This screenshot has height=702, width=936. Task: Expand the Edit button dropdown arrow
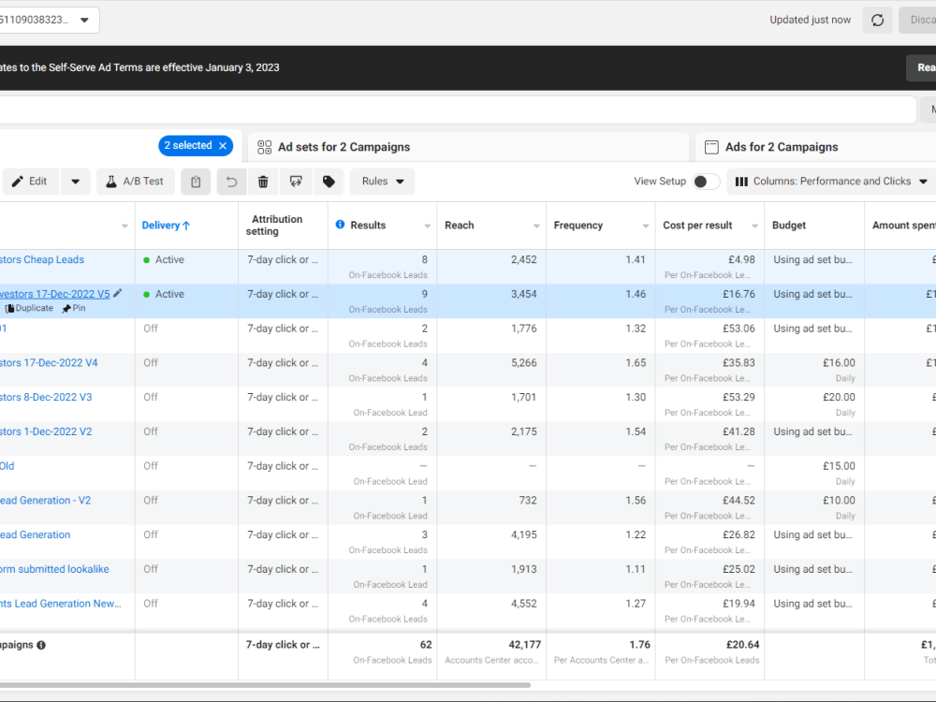tap(75, 182)
